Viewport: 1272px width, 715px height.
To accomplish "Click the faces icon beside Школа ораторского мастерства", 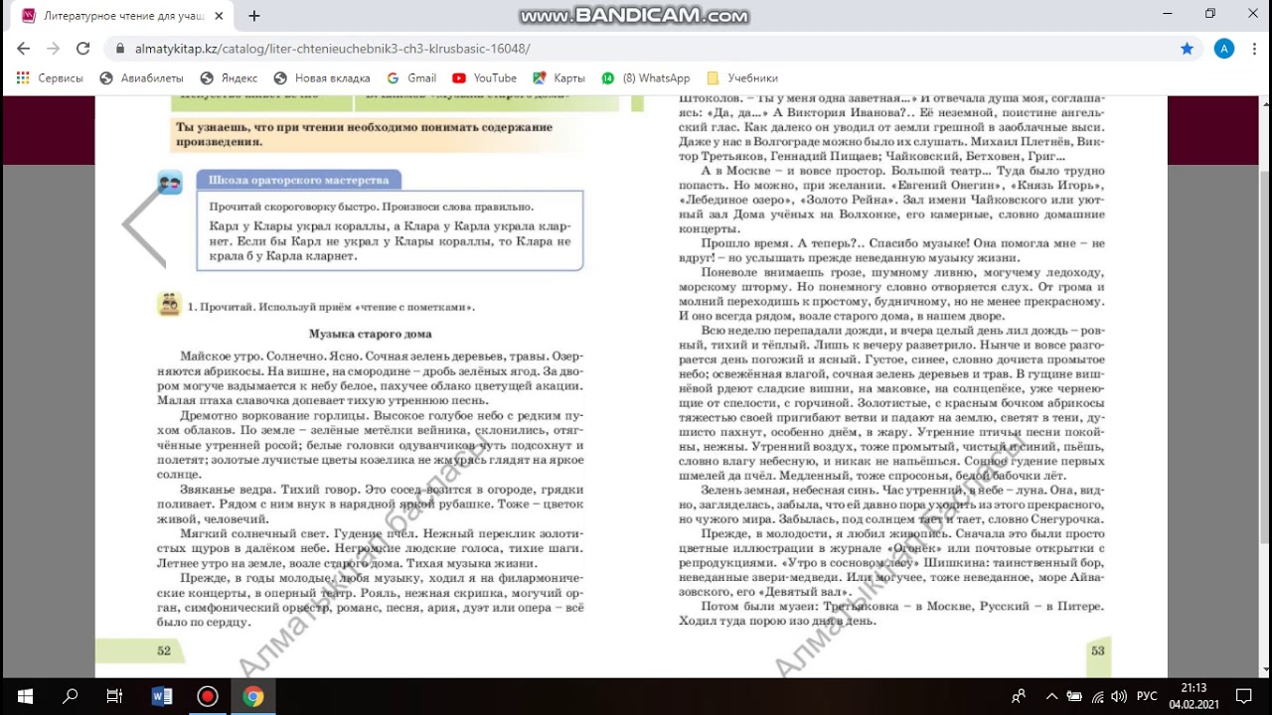I will 170,183.
